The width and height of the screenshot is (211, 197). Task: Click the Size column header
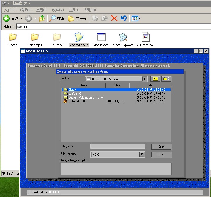[117, 85]
